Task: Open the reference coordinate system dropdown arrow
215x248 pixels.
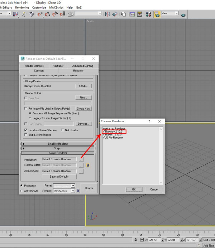Action: point(9,13)
